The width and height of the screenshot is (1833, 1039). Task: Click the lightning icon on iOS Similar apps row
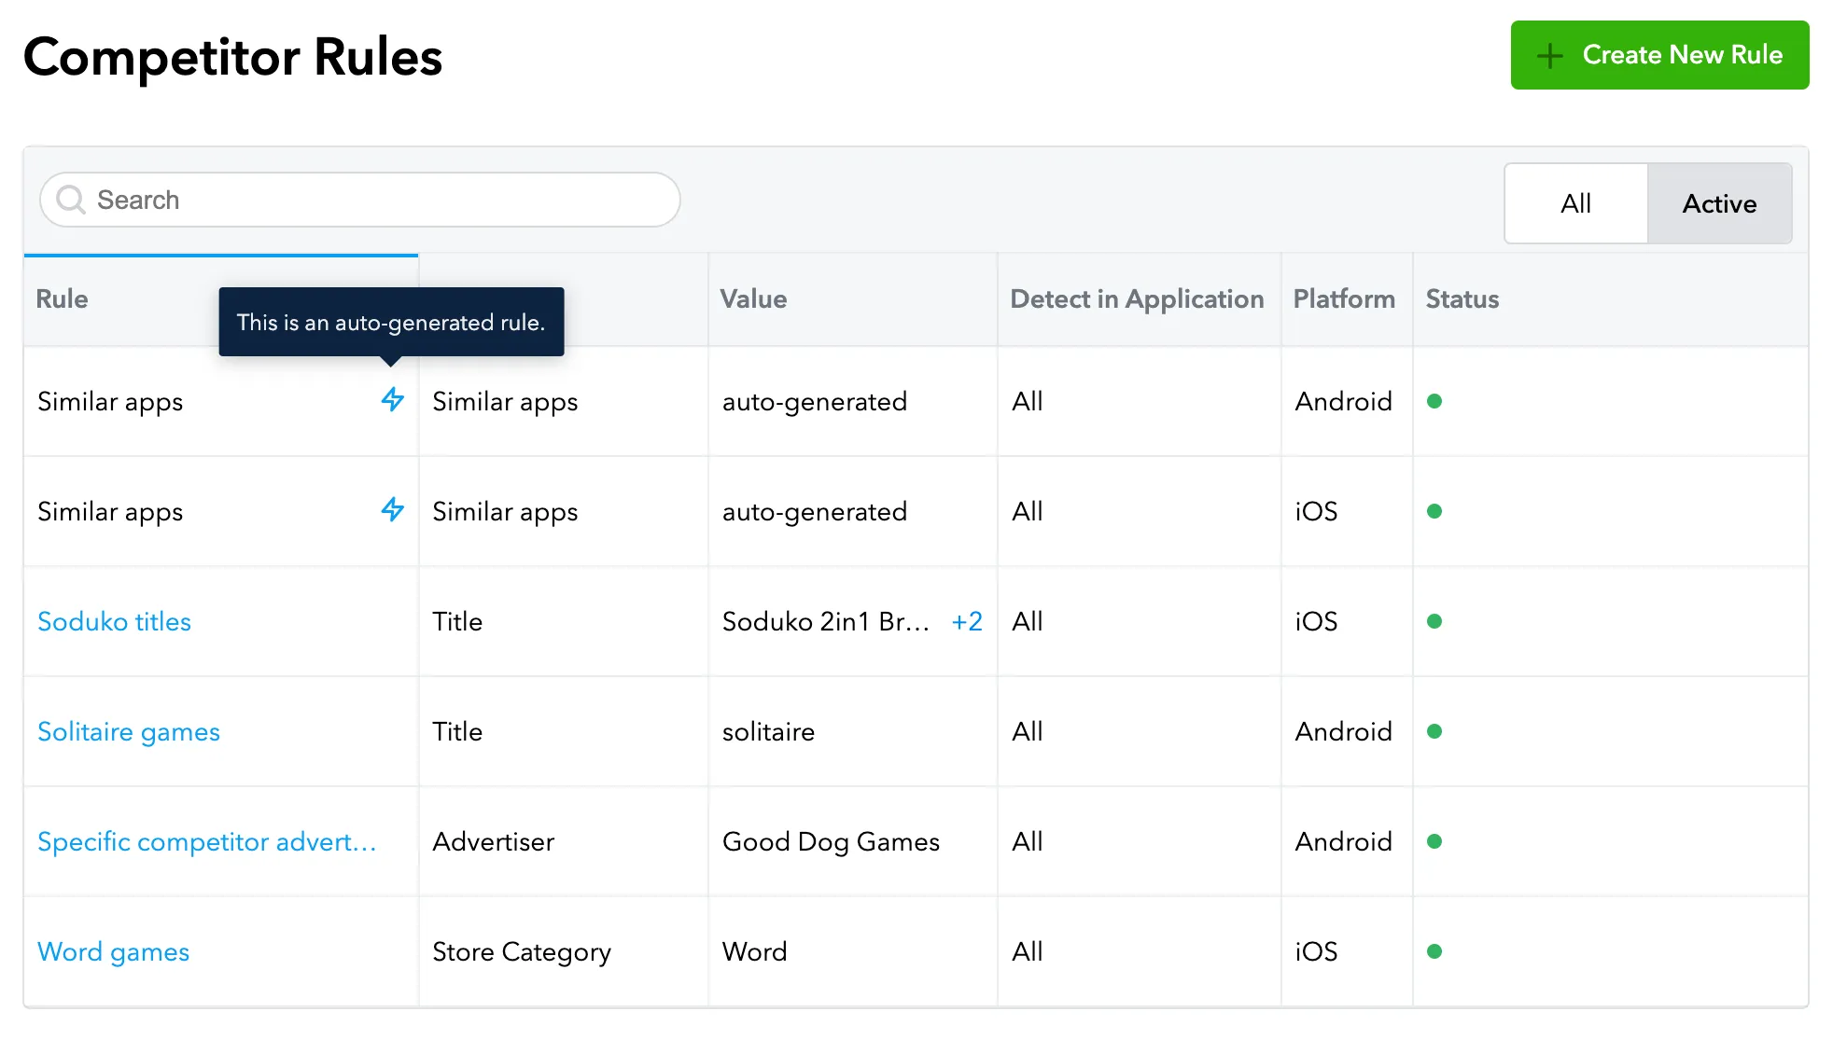pos(392,510)
